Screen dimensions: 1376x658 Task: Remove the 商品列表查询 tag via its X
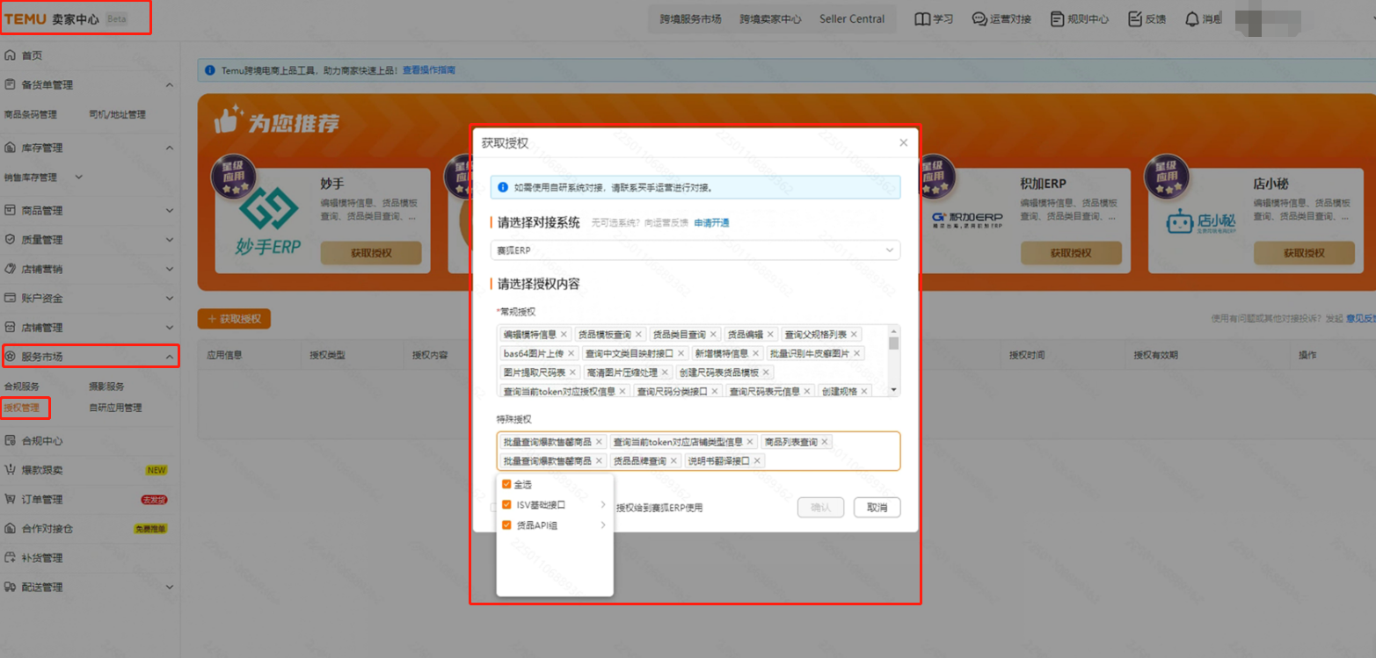tap(825, 442)
